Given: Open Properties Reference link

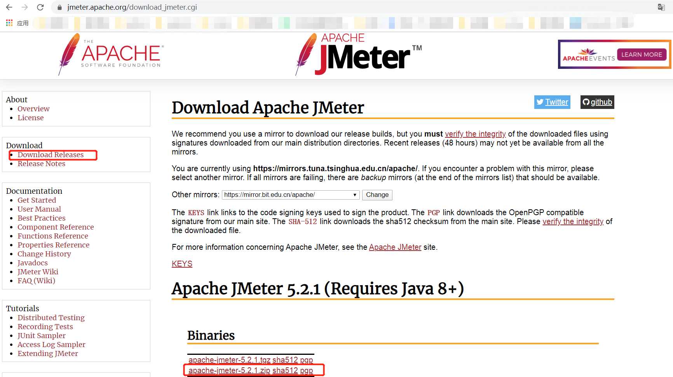Looking at the screenshot, I should pyautogui.click(x=54, y=245).
